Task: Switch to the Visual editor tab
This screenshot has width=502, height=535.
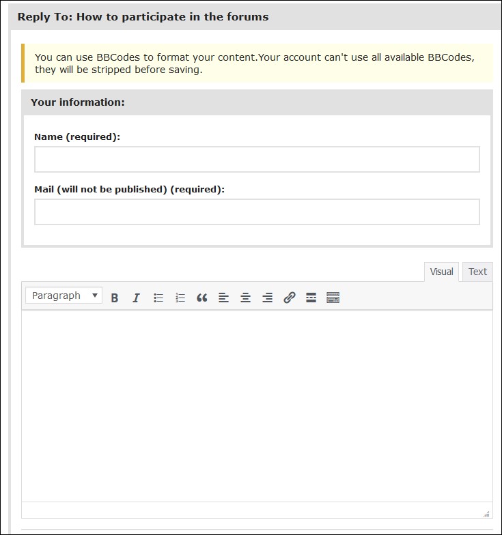Action: [x=441, y=272]
